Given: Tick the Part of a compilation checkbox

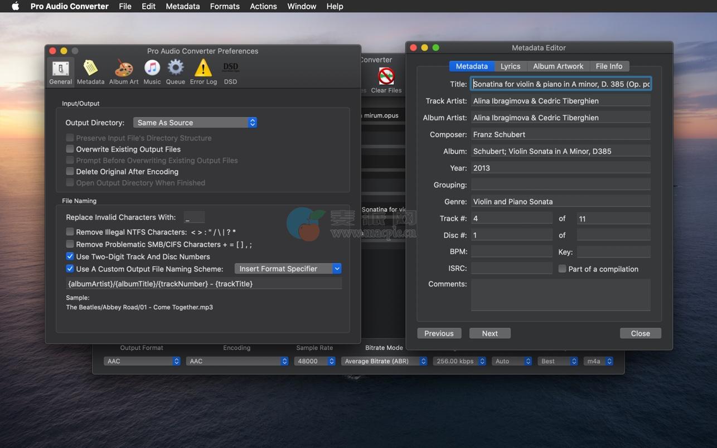Looking at the screenshot, I should pyautogui.click(x=562, y=269).
